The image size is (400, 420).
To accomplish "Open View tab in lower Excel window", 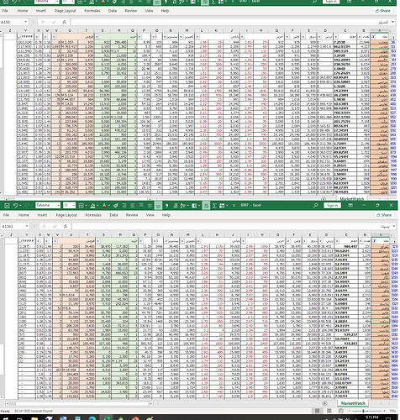I will (x=150, y=215).
